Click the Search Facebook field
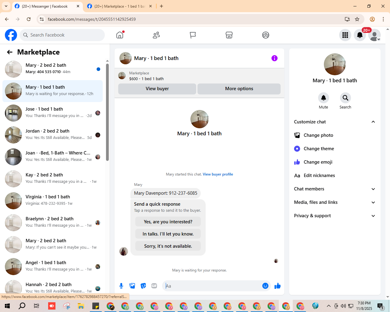390x312 pixels. pos(62,35)
